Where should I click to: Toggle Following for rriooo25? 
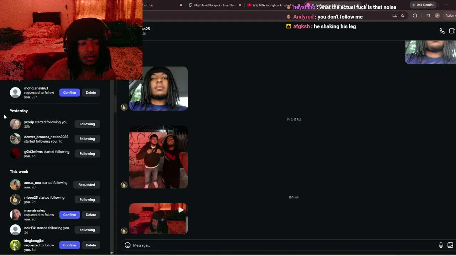[87, 199]
